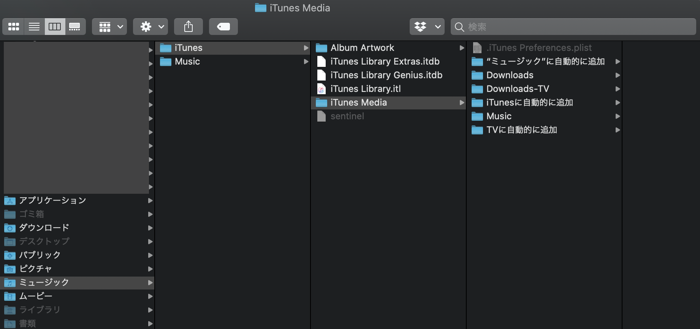
Task: Click the Share toolbar button
Action: tap(188, 27)
